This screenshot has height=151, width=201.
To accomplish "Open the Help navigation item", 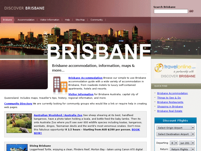I will [x=67, y=20].
